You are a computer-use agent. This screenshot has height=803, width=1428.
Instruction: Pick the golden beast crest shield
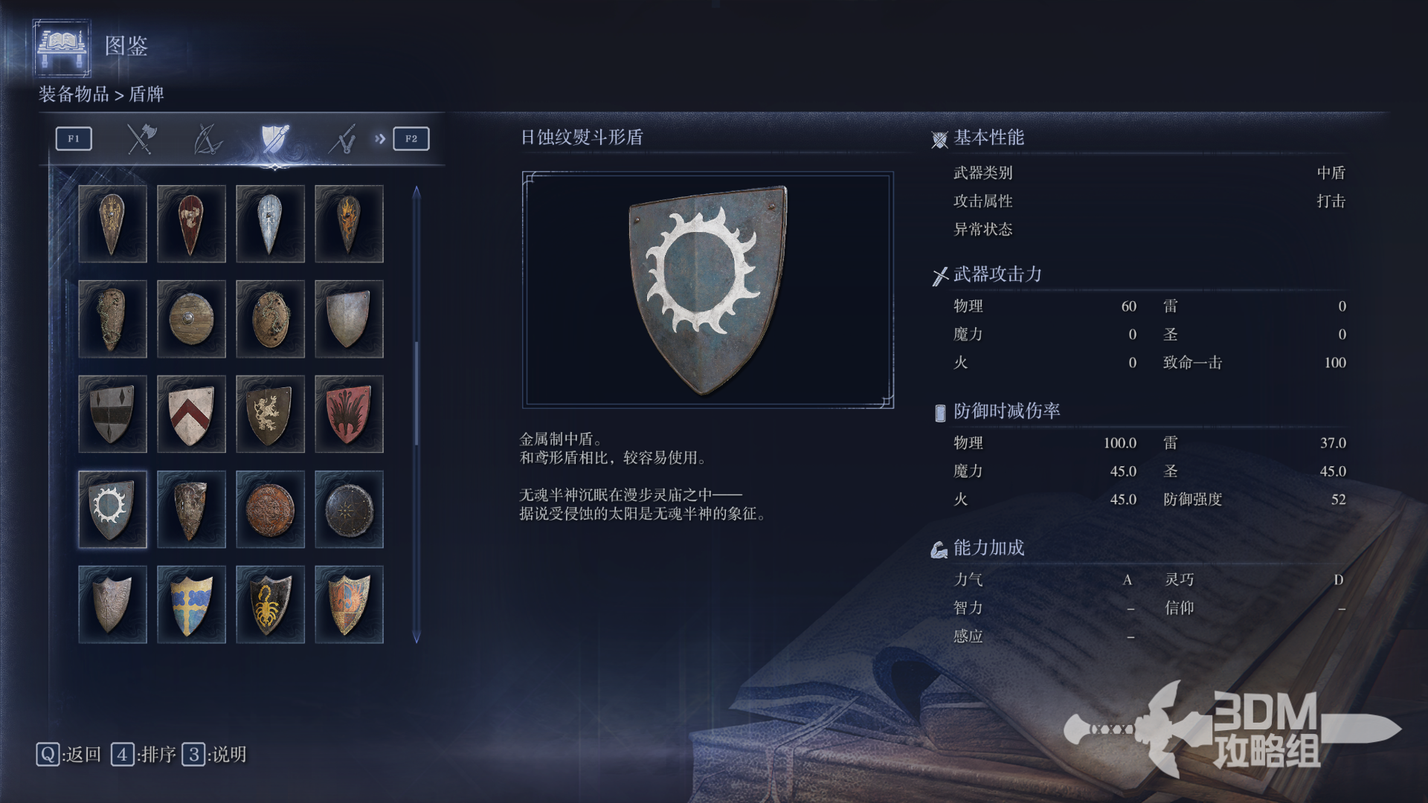coord(270,414)
